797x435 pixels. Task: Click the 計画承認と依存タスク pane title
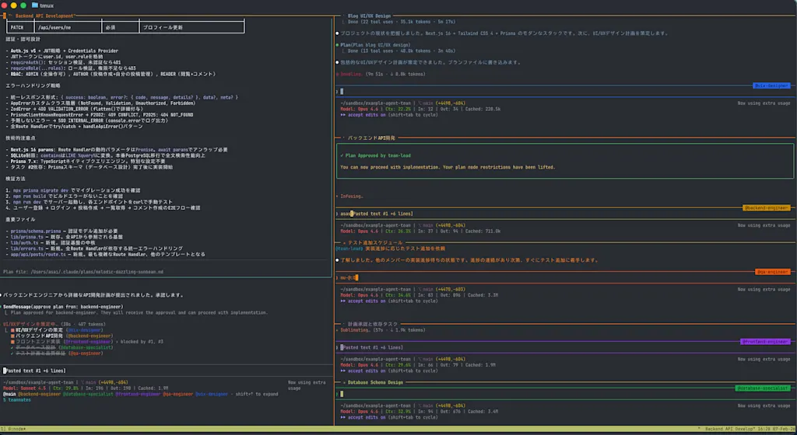pyautogui.click(x=373, y=324)
